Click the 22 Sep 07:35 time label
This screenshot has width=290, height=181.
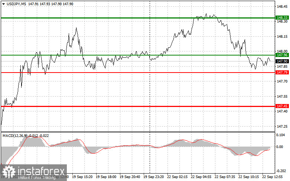point(225,177)
